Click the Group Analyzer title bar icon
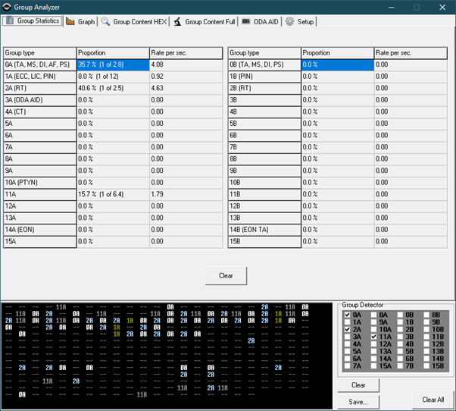The image size is (456, 411). tap(7, 7)
